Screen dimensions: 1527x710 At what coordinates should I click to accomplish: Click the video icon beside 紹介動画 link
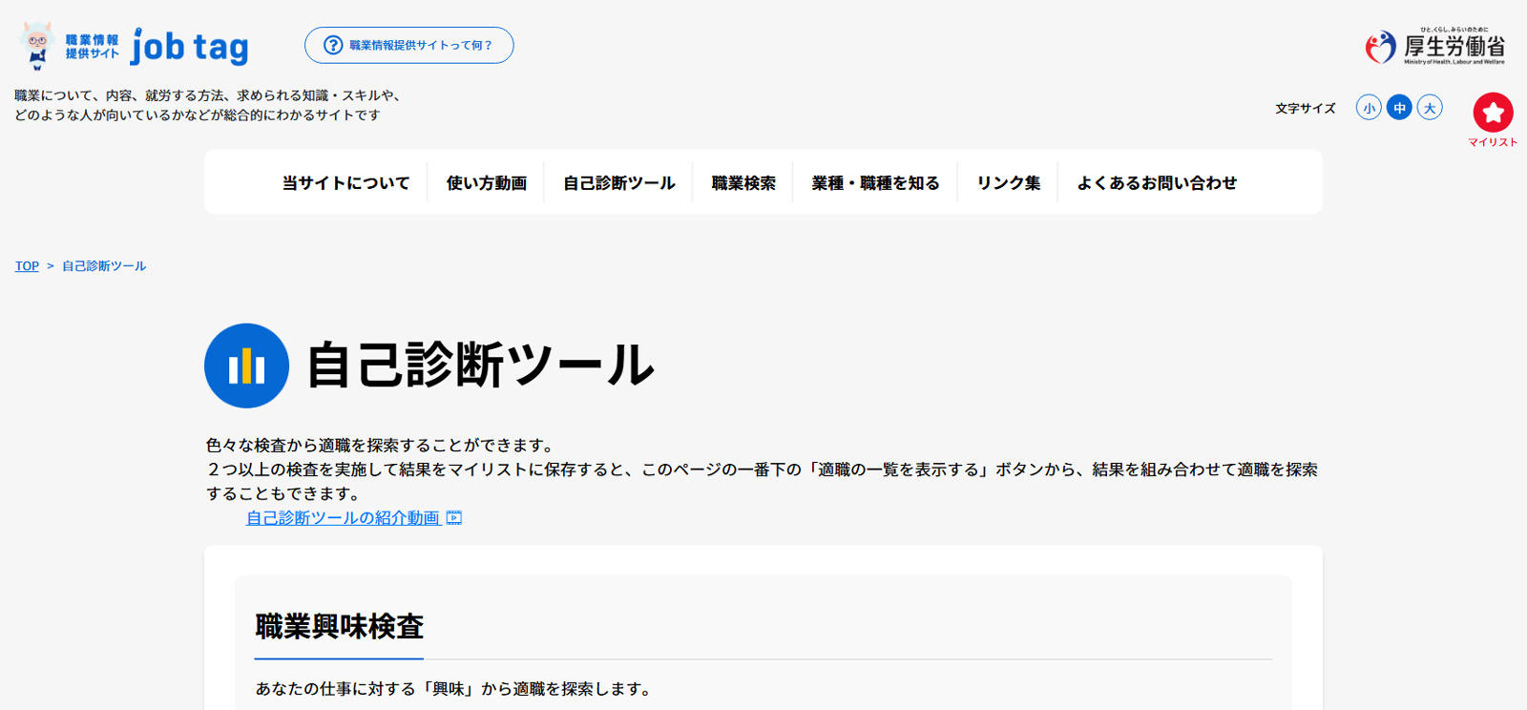coord(454,517)
